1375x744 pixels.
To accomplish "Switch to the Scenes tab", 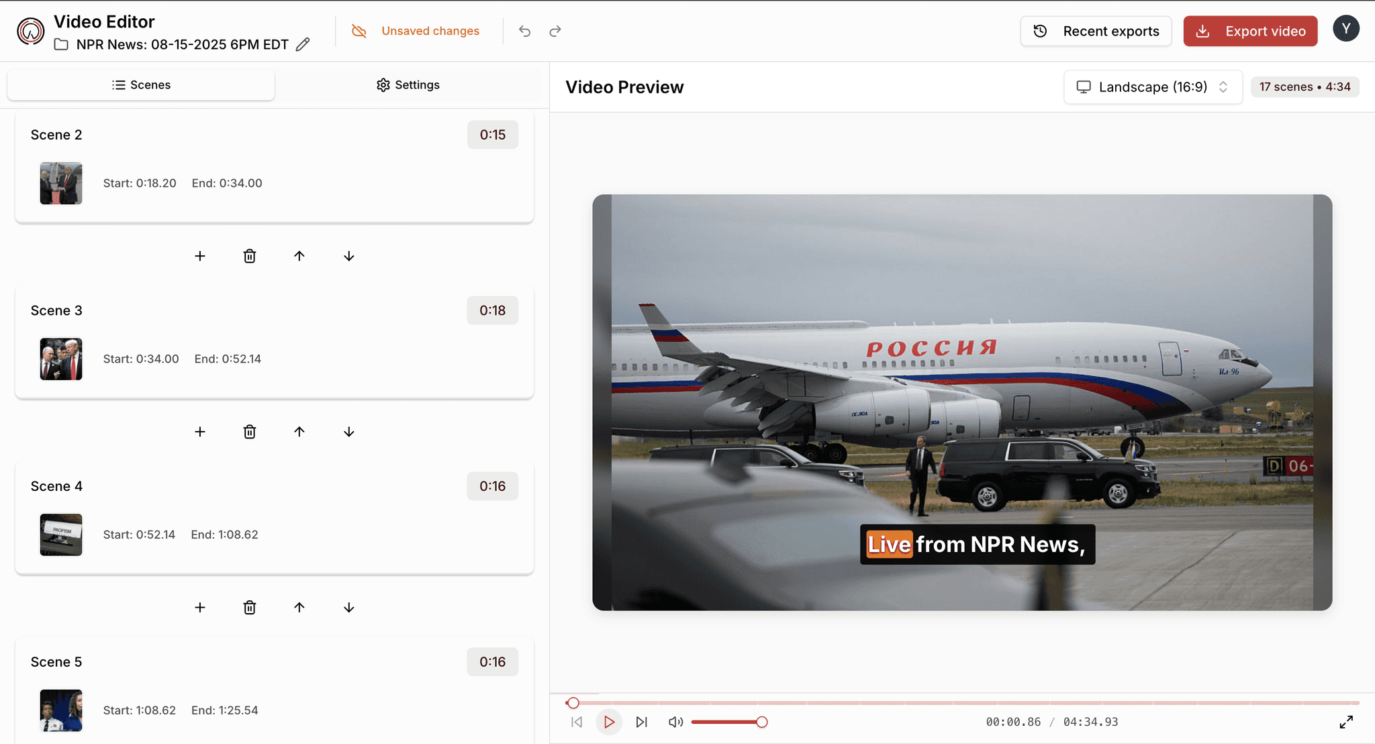I will 141,85.
